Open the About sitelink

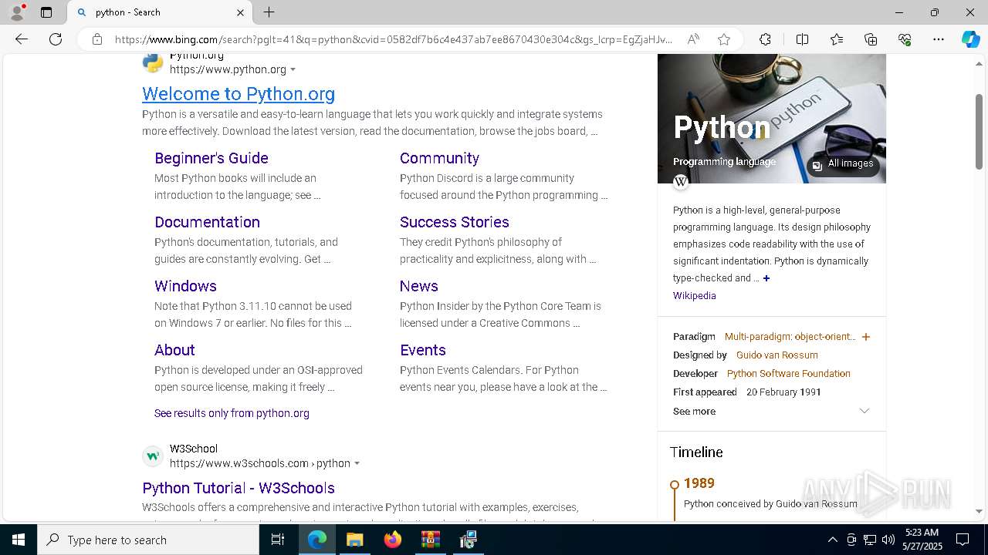tap(174, 350)
